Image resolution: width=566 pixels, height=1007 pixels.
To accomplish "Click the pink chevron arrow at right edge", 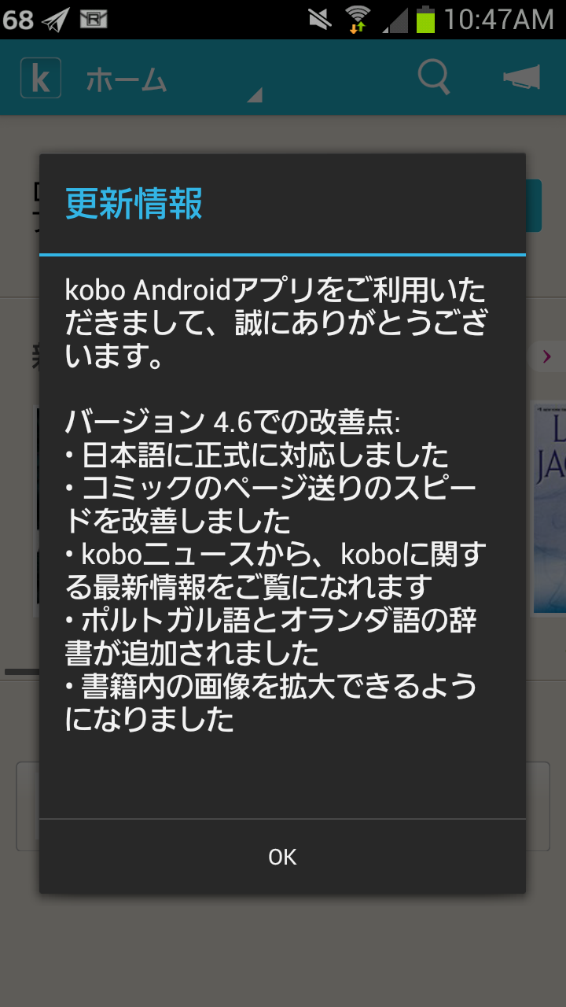I will (547, 356).
